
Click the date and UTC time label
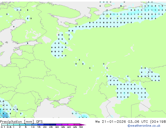(130, 122)
